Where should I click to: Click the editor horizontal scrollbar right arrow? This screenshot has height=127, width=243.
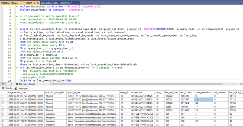tap(234, 84)
